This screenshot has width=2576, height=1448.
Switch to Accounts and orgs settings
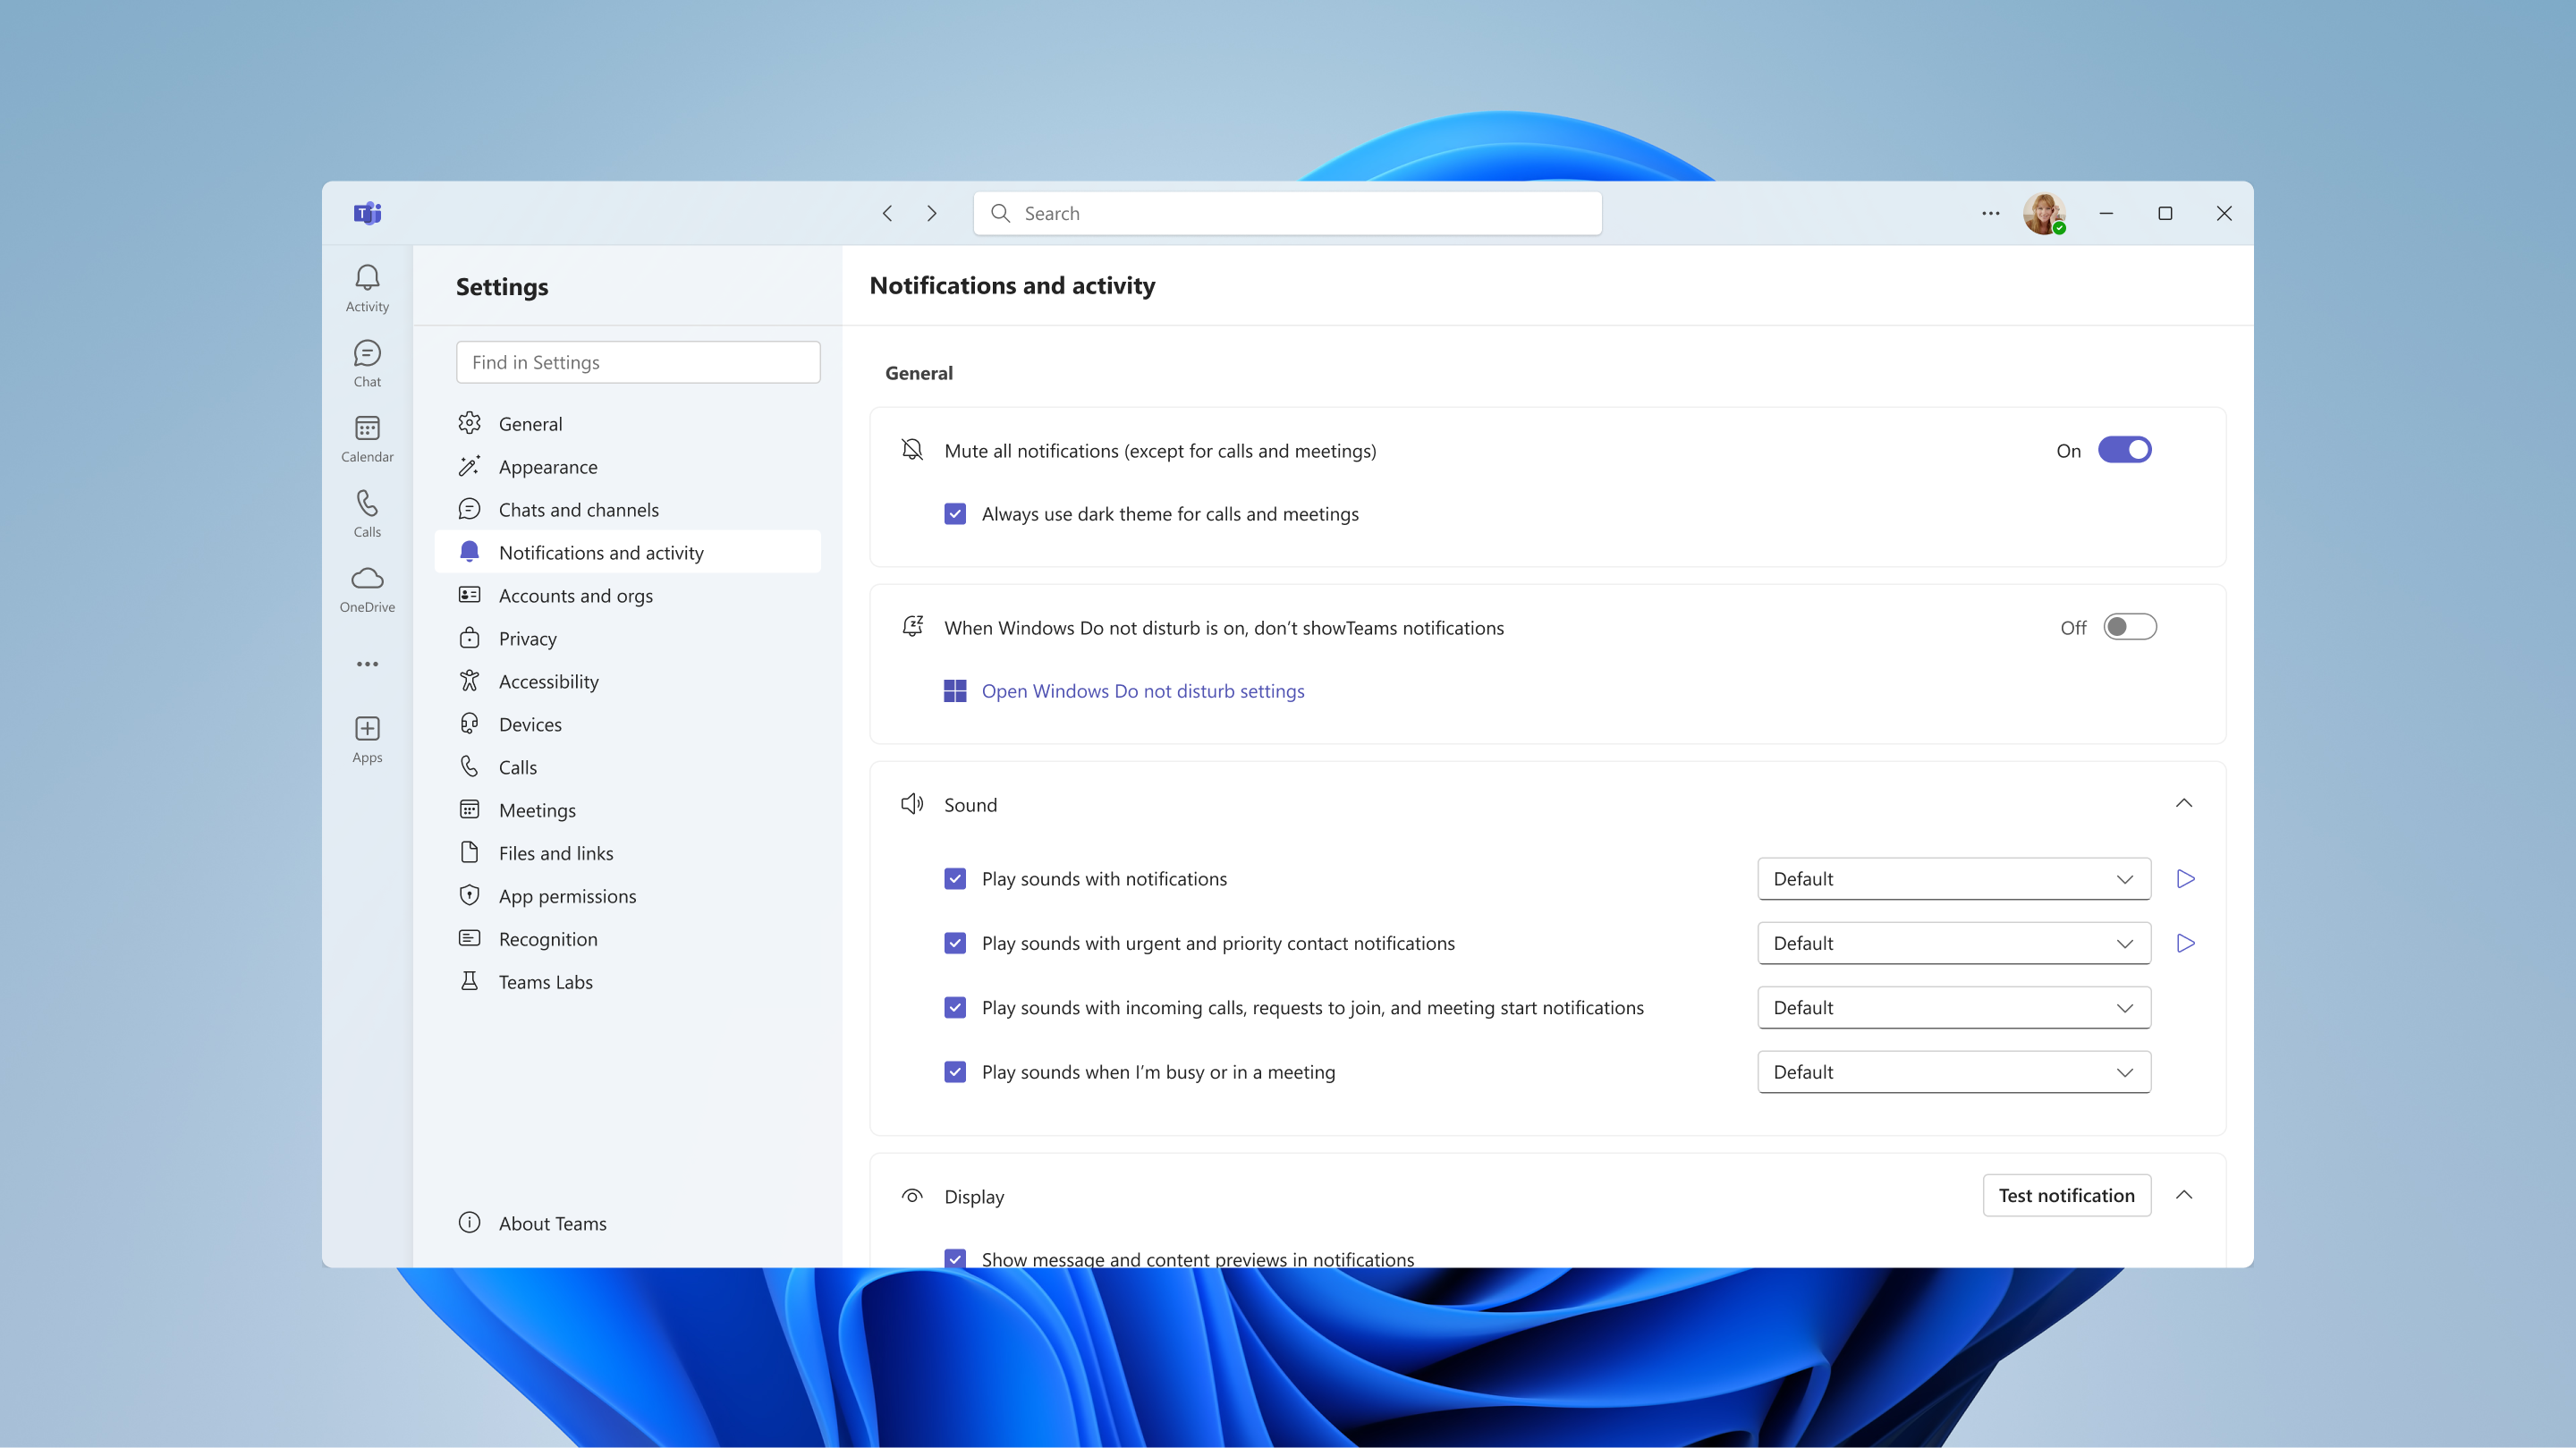575,595
